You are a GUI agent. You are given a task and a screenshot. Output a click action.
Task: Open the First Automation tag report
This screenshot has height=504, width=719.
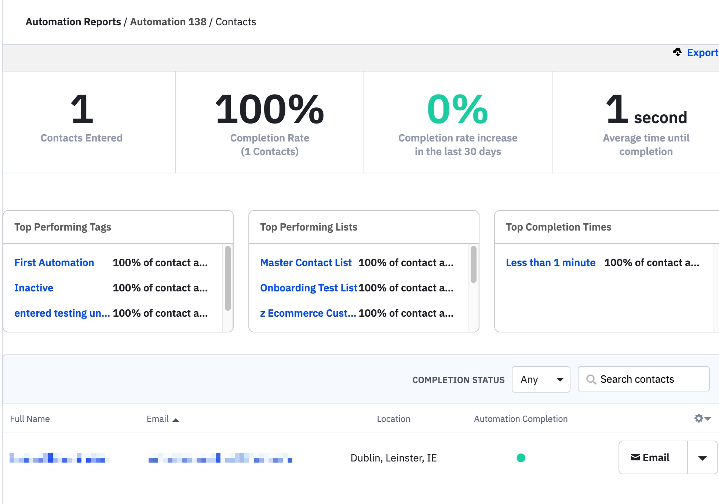coord(54,262)
